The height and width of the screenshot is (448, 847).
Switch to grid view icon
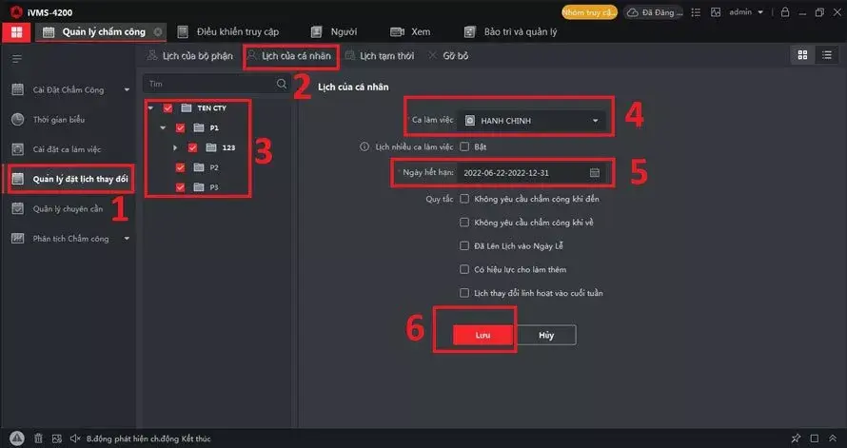tap(802, 55)
